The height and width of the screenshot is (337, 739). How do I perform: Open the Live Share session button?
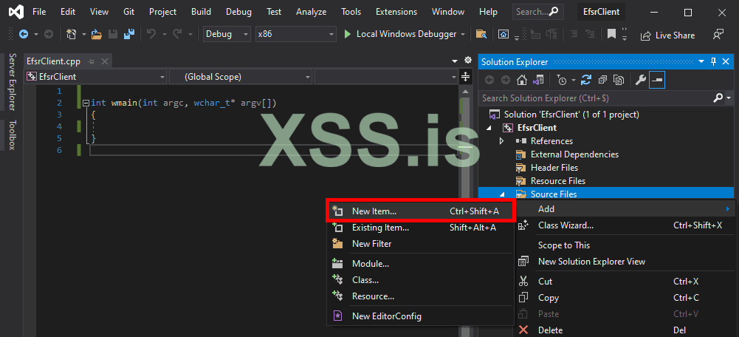point(667,35)
